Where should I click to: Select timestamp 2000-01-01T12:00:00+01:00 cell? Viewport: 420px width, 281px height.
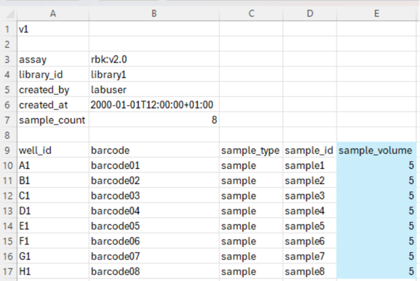coord(154,105)
